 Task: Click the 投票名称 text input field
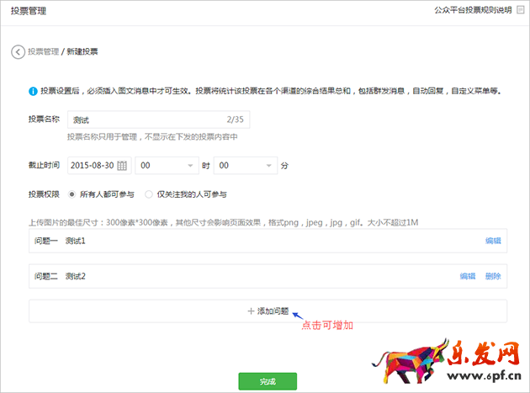coord(147,120)
